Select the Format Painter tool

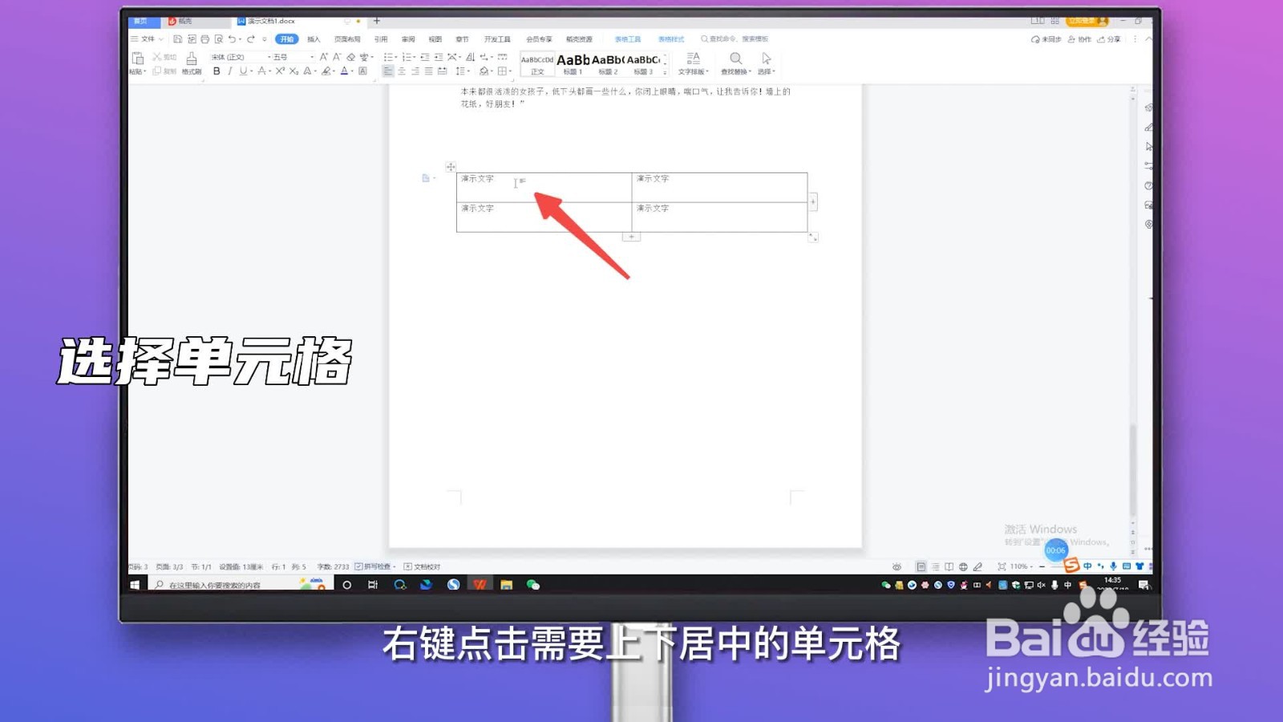(191, 63)
